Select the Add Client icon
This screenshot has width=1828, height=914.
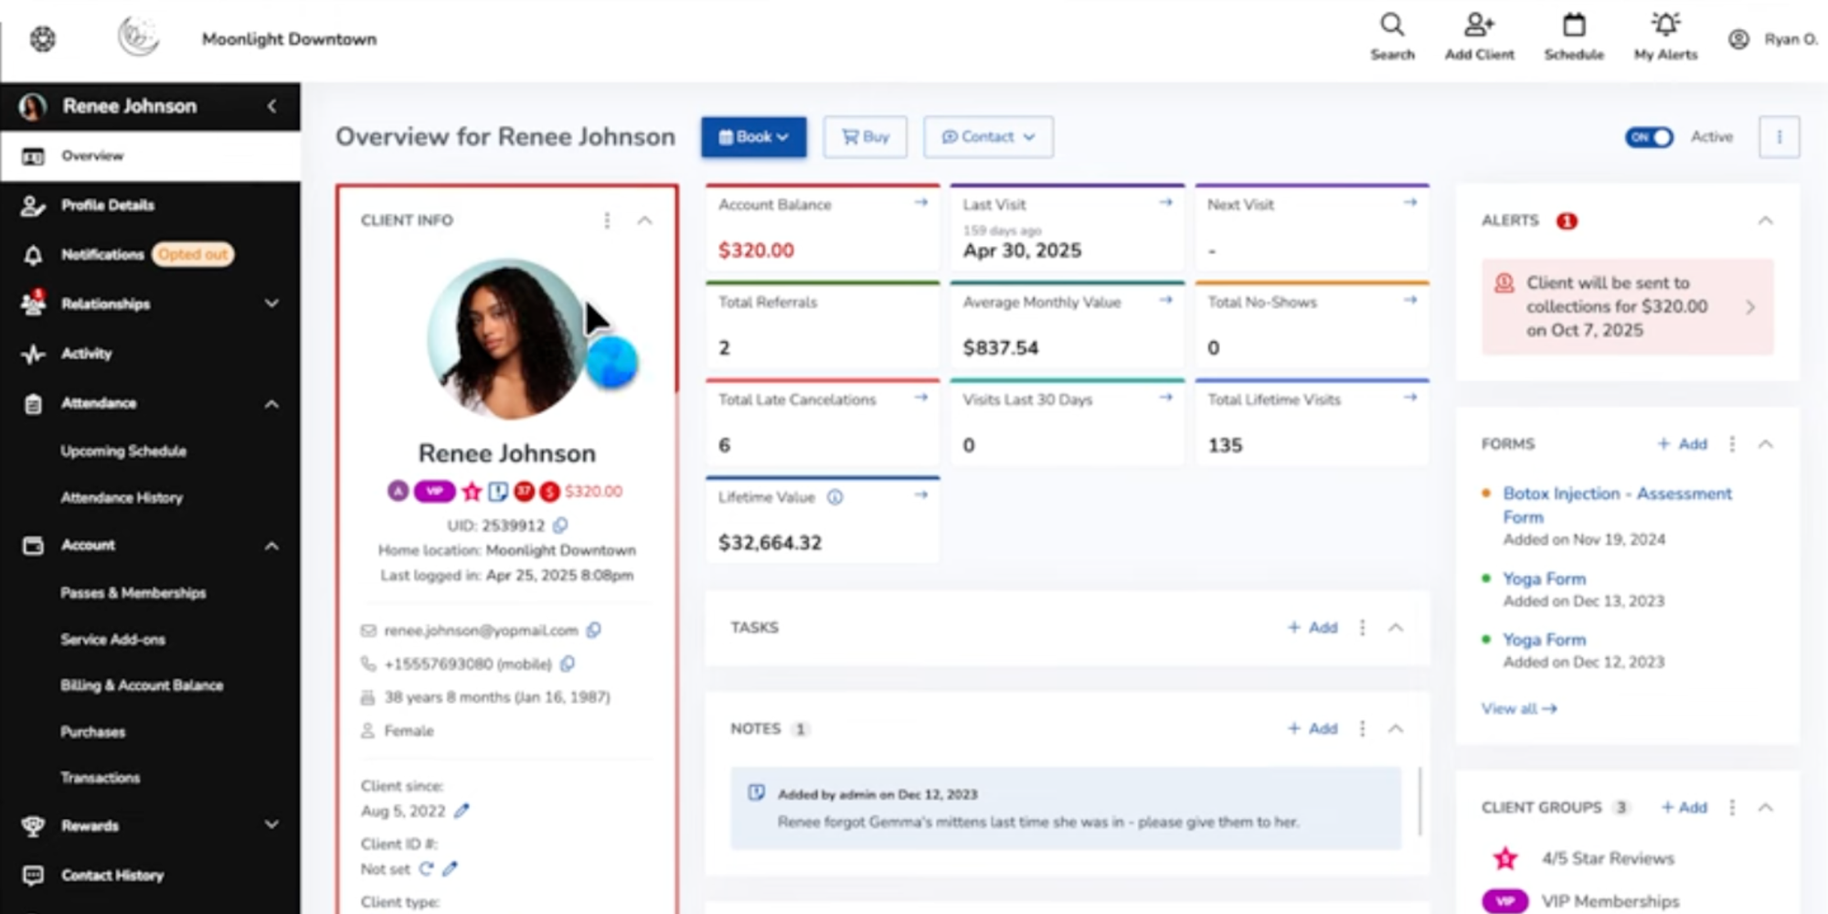coord(1478,26)
